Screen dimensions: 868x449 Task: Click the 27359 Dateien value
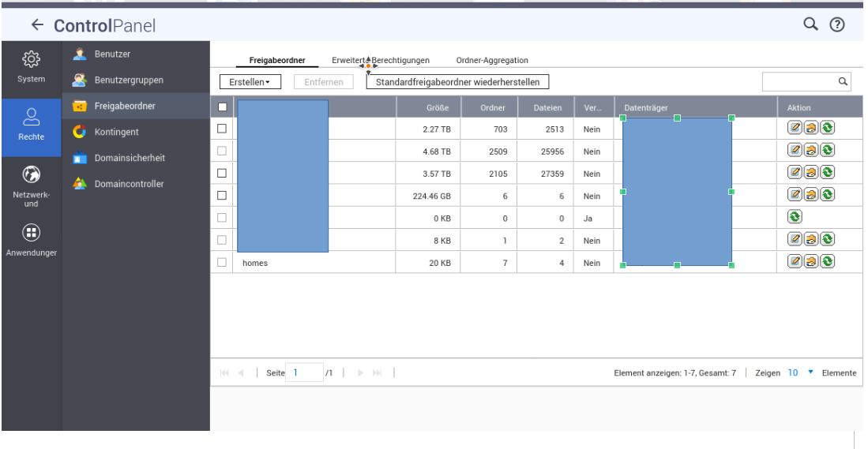pos(550,174)
